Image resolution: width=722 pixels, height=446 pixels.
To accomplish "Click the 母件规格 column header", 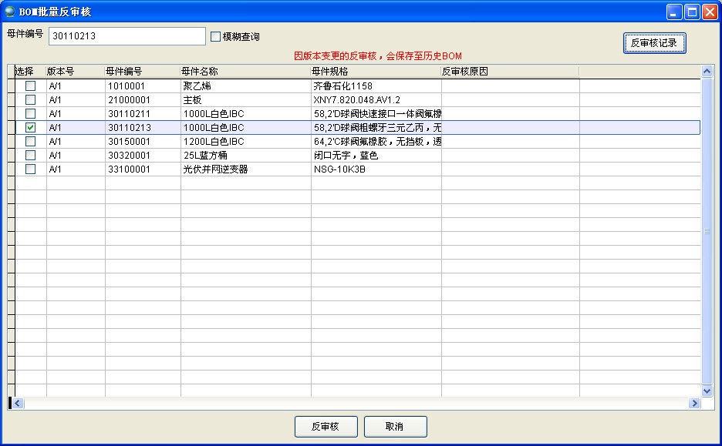I will pos(375,71).
